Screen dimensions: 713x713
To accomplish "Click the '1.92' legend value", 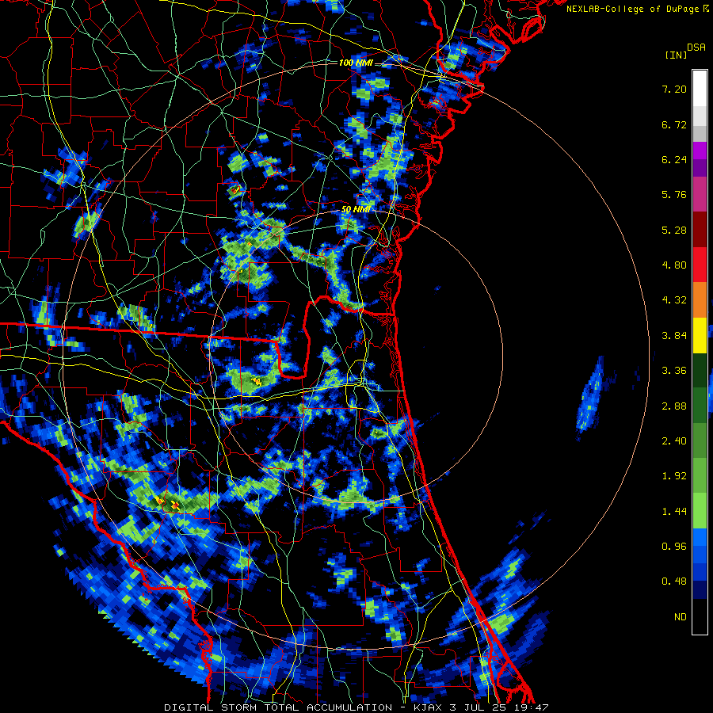I will 674,476.
